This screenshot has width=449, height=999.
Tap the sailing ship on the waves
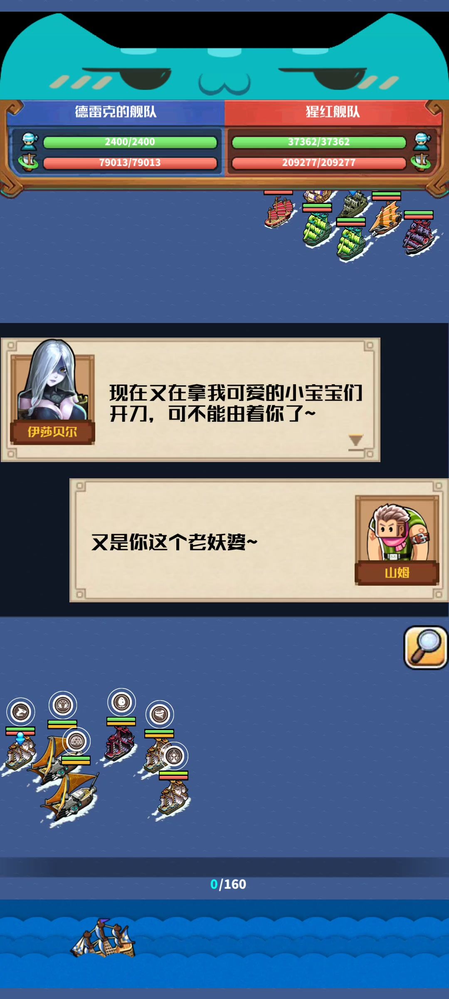point(103,939)
